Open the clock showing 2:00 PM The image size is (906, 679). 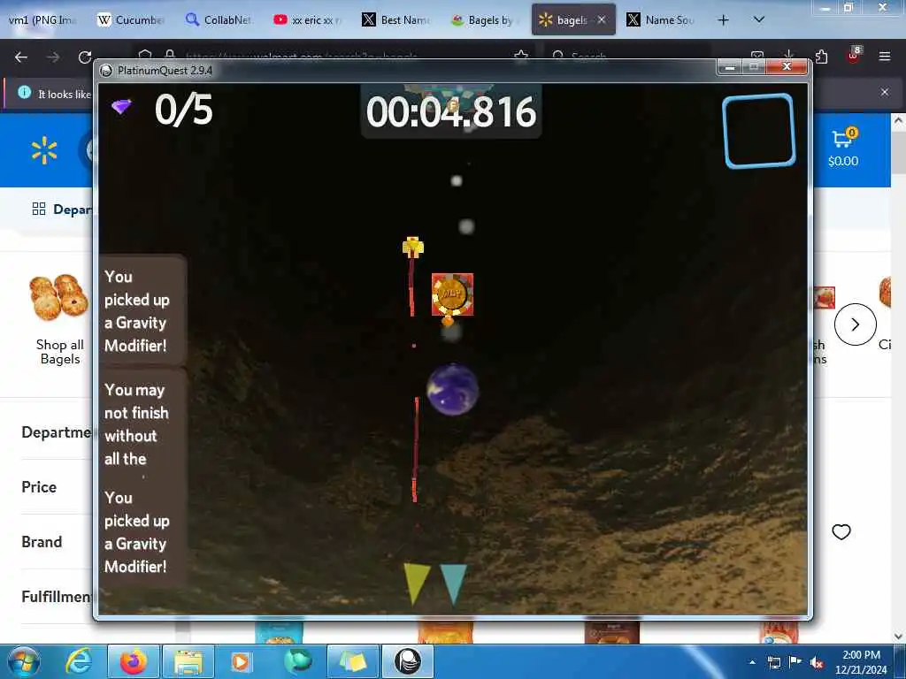(861, 662)
